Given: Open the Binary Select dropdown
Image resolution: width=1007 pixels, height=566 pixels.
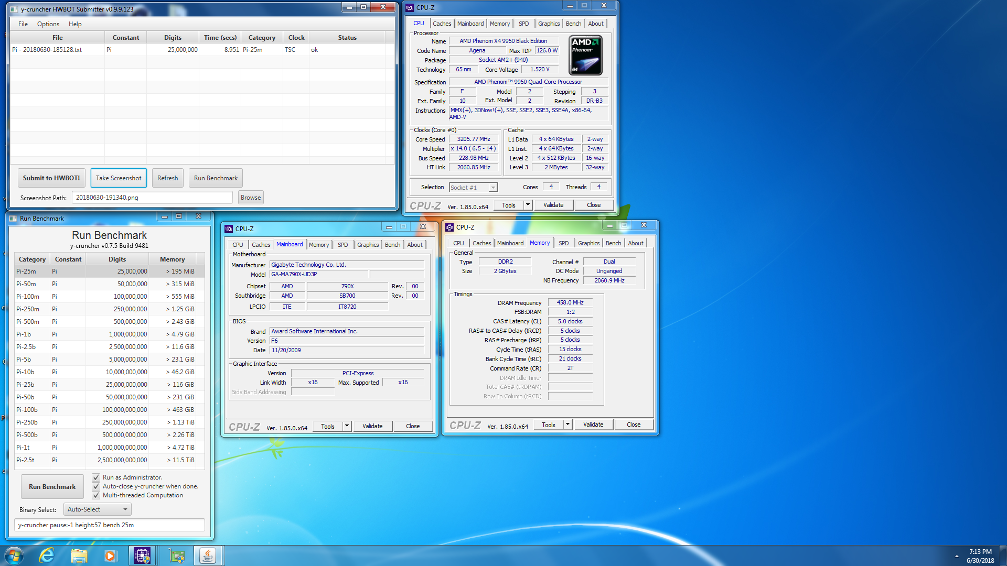Looking at the screenshot, I should click(98, 509).
